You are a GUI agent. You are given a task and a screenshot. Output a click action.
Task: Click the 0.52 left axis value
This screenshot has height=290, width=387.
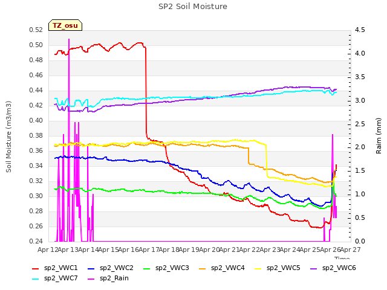coord(36,30)
